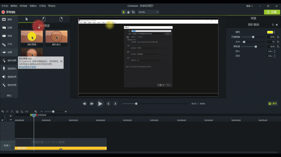This screenshot has height=157, width=281.
Task: Switch to the right-click effects tab
Action: coord(61,19)
